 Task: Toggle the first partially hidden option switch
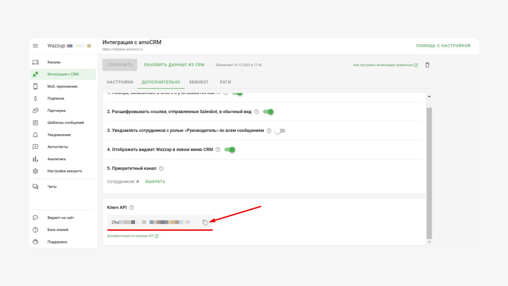click(237, 94)
